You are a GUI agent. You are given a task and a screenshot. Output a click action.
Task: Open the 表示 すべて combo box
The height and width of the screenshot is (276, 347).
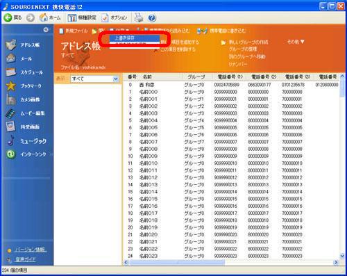pos(94,79)
